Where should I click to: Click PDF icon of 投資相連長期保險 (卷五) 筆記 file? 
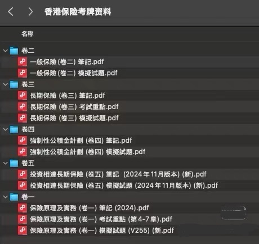coord(23,174)
